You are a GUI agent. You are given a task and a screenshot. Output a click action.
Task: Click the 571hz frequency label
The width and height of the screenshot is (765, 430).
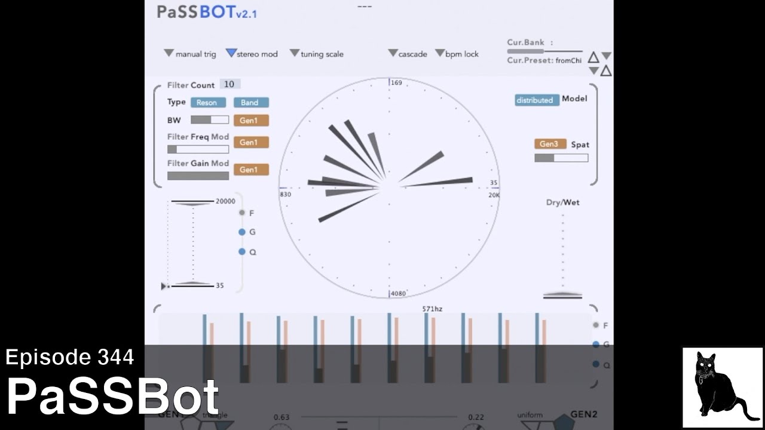click(432, 309)
